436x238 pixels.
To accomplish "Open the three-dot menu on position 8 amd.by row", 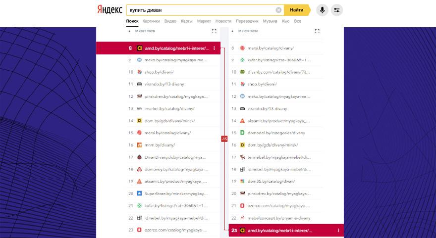I will pos(214,48).
